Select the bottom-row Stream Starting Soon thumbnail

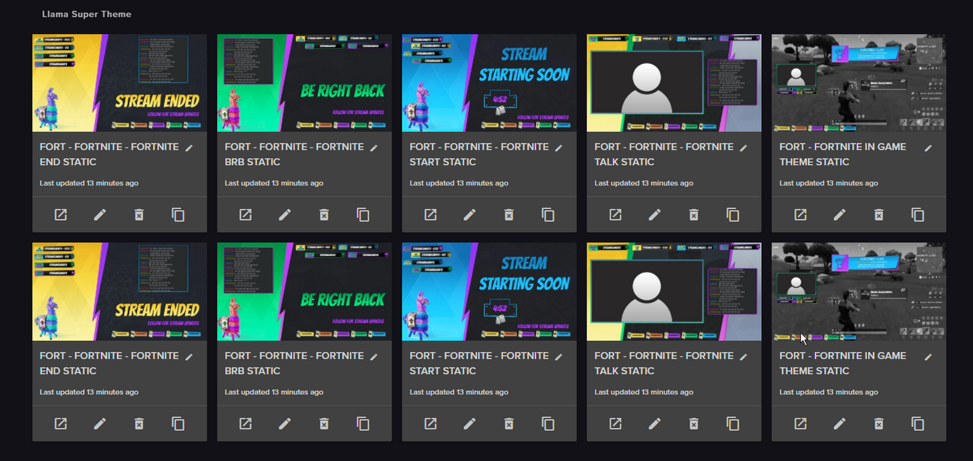coord(489,292)
